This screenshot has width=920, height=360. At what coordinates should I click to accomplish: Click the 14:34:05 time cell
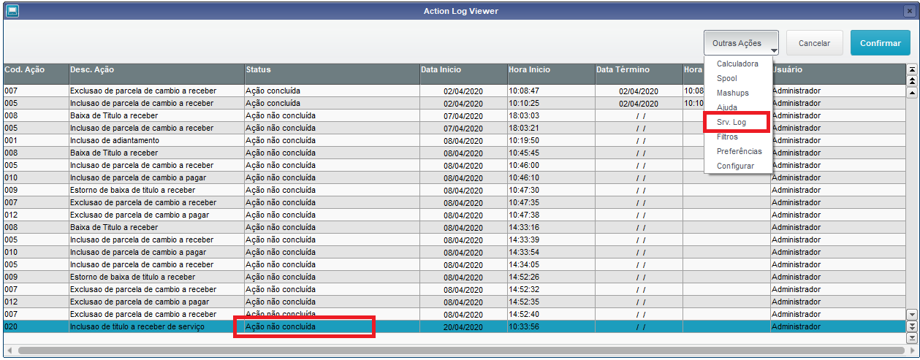[551, 264]
